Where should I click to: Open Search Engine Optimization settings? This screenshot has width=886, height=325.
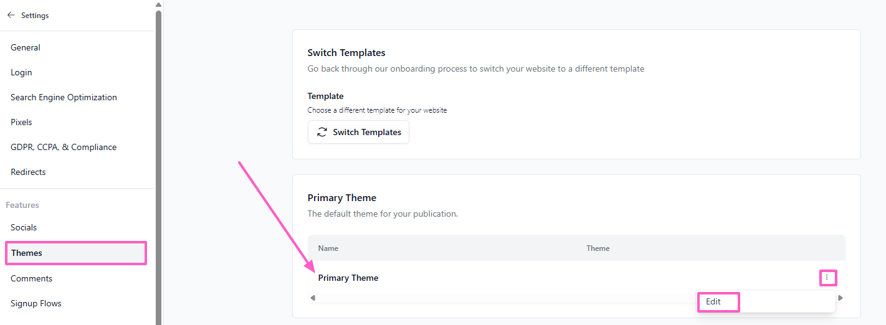coord(64,97)
